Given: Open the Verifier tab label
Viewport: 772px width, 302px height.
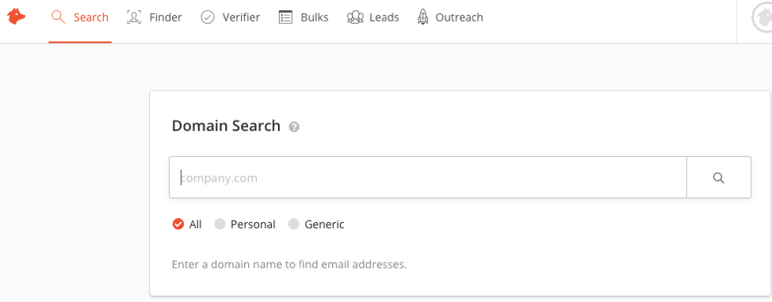Looking at the screenshot, I should tap(241, 17).
